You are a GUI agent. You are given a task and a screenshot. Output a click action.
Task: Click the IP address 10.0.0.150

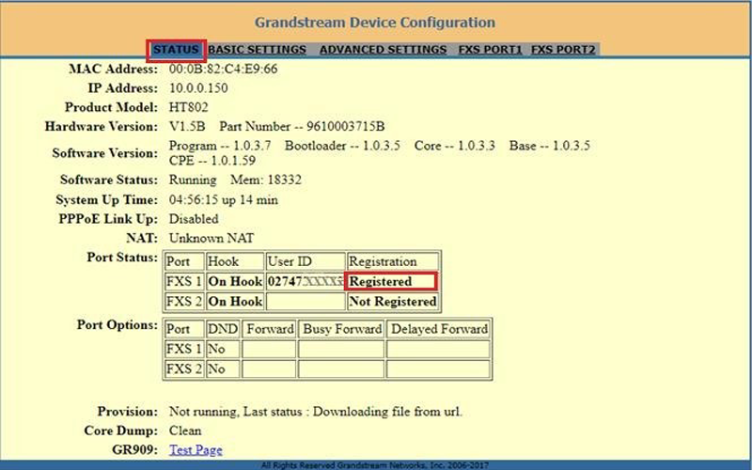pyautogui.click(x=199, y=88)
